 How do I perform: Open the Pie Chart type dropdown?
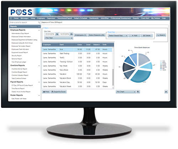pyautogui.click(x=126, y=92)
